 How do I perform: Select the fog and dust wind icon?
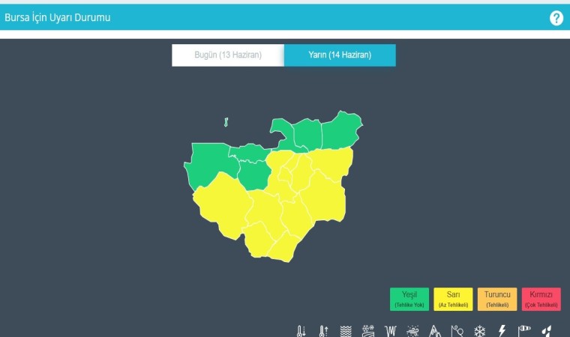[412, 330]
